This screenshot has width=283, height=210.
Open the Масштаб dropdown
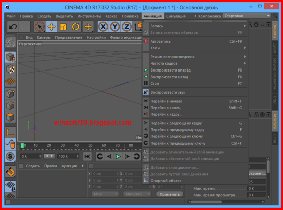(137, 194)
